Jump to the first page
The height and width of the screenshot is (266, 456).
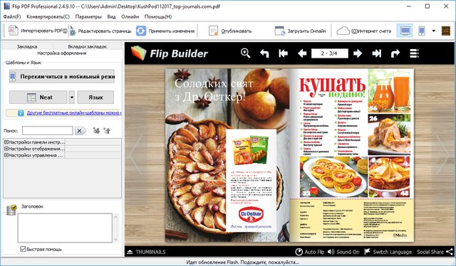coord(283,53)
